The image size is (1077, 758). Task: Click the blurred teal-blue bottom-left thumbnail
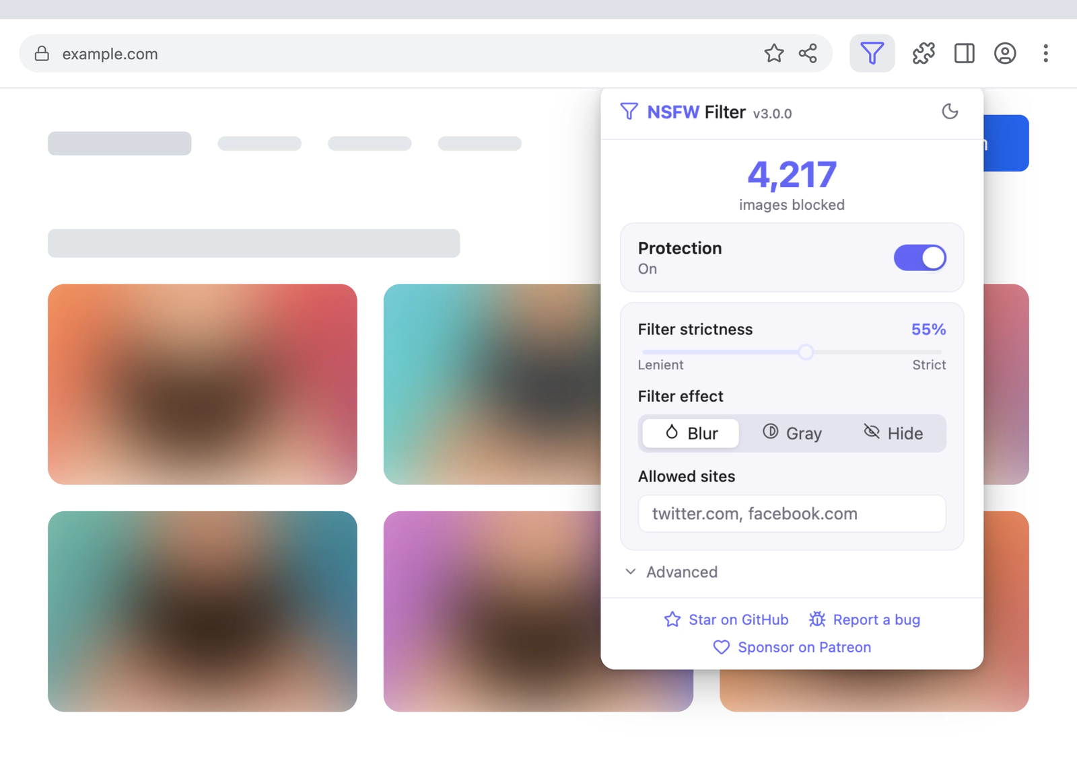(203, 611)
